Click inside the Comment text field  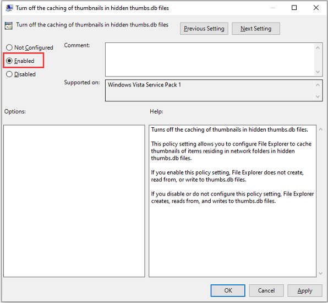tap(210, 59)
